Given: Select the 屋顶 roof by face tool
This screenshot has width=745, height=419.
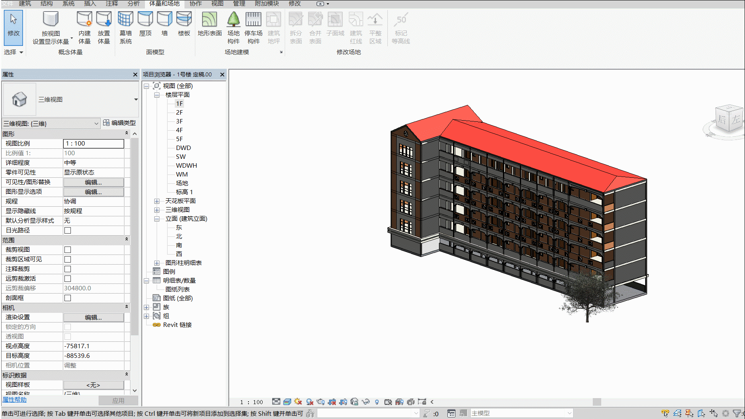Looking at the screenshot, I should [145, 24].
